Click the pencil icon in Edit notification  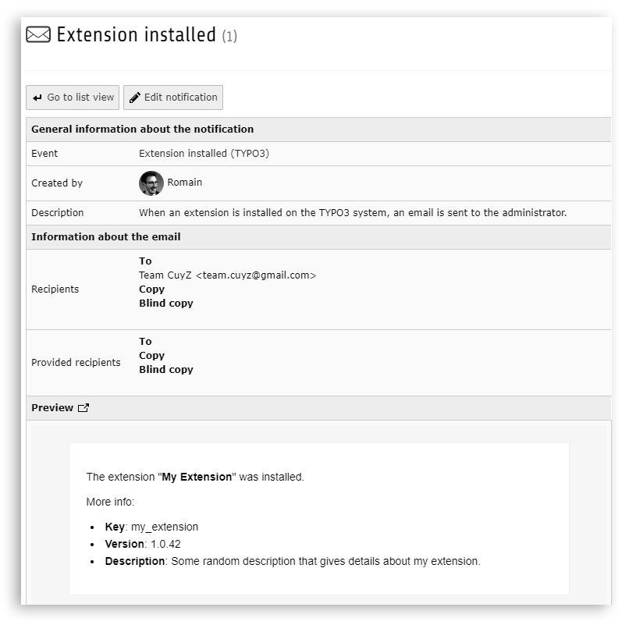tap(135, 98)
